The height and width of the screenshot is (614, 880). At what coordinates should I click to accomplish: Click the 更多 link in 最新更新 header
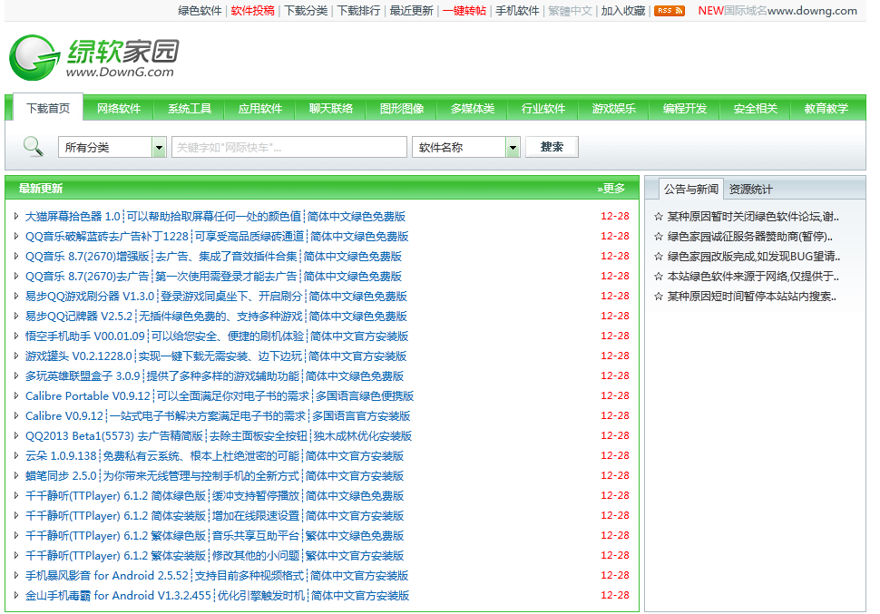[x=611, y=188]
